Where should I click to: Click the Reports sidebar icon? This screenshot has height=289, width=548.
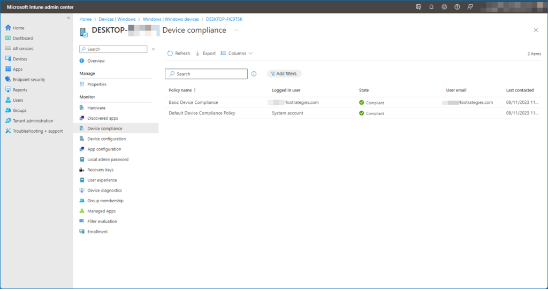[x=8, y=90]
